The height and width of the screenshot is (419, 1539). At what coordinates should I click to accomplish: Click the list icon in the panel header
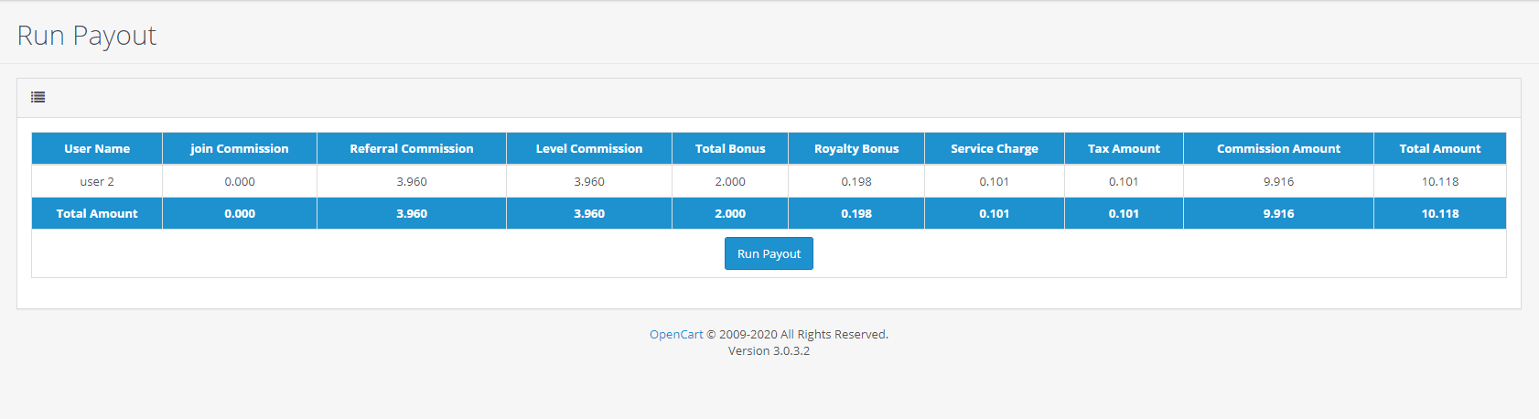[x=38, y=97]
